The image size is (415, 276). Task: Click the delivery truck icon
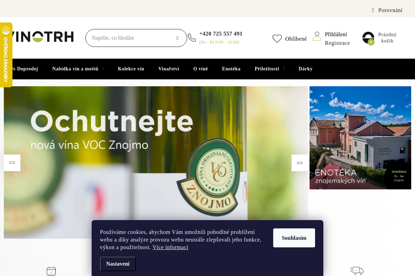point(357,270)
